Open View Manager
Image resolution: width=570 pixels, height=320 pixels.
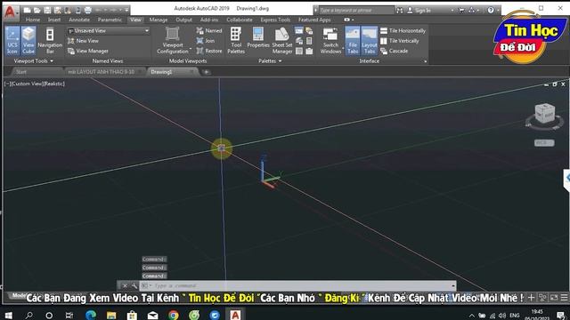[88, 52]
